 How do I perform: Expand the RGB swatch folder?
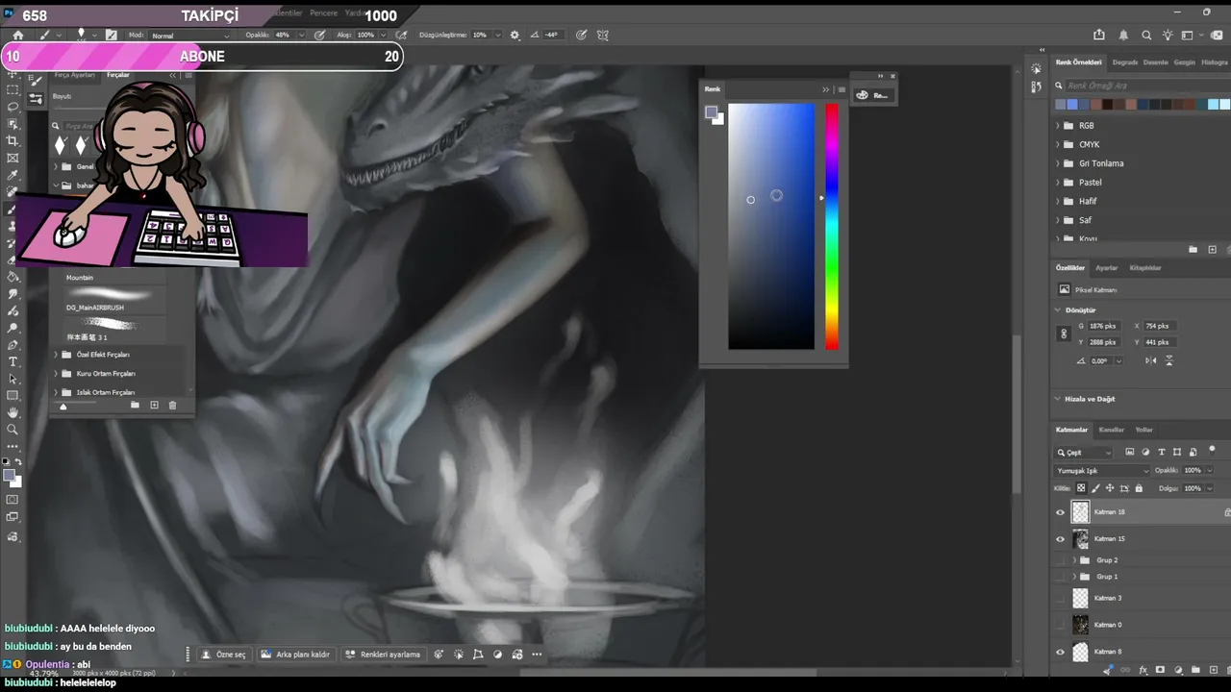tap(1058, 126)
